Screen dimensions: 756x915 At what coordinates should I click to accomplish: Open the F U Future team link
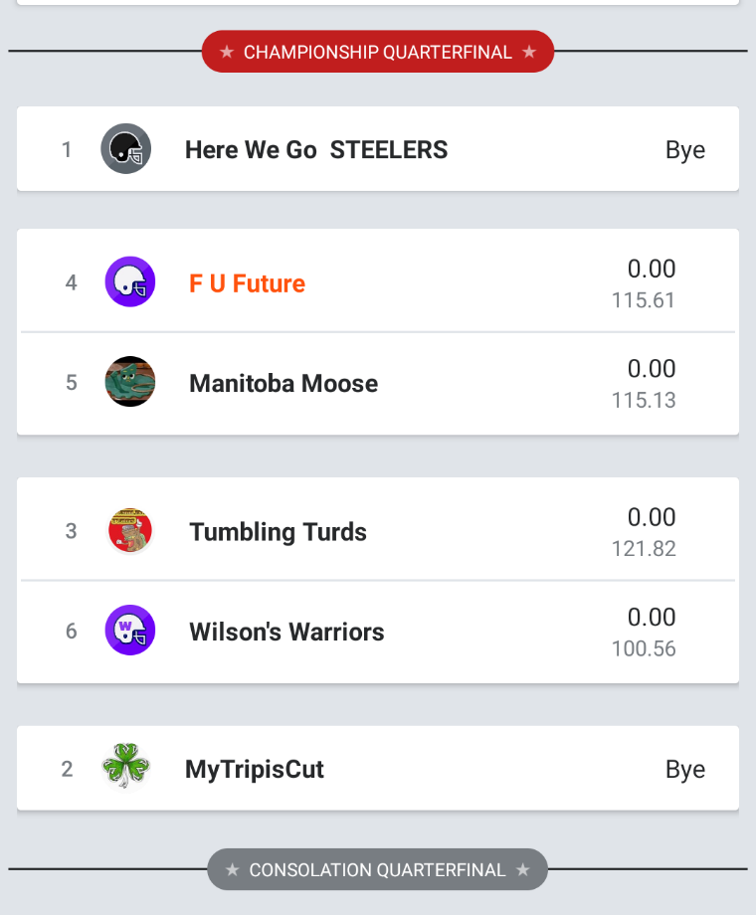click(x=247, y=283)
